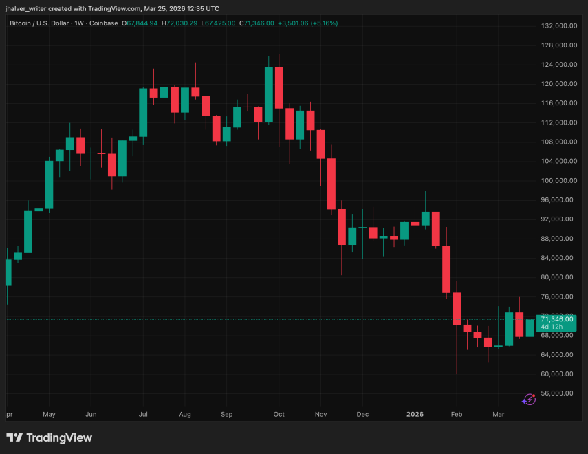Screen dimensions: 588x454
Task: Click the open value 67,844.94
Action: (x=141, y=23)
